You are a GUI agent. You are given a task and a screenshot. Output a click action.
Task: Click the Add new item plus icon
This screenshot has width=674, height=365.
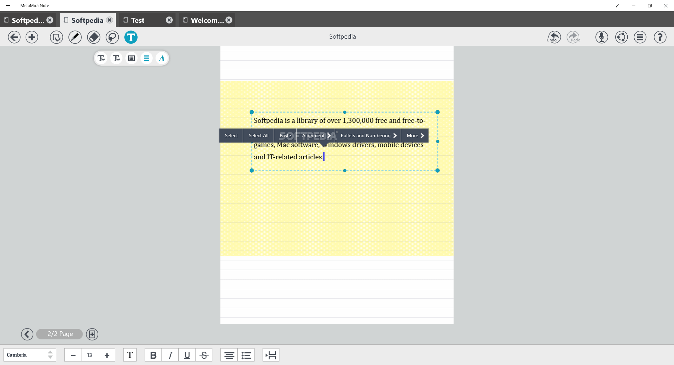point(32,37)
